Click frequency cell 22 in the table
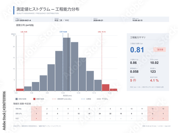 tap(110, 113)
